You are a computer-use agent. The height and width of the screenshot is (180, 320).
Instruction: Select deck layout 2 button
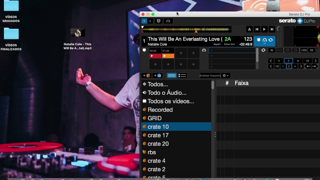tap(150, 21)
